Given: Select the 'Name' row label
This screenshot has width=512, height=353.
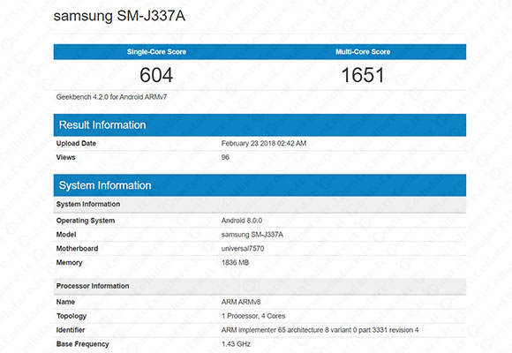Looking at the screenshot, I should click(65, 302).
